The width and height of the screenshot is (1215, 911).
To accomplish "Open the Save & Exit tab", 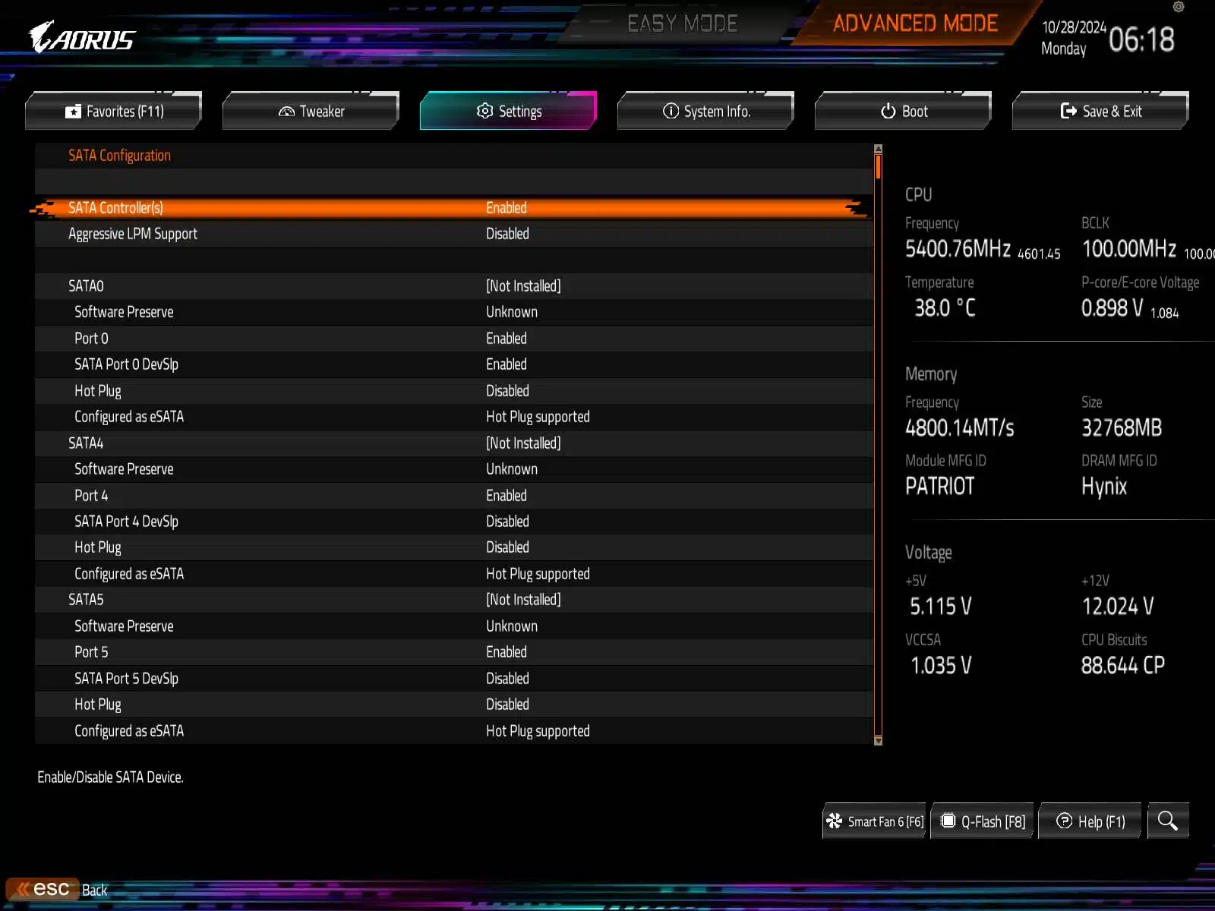I will [1101, 111].
